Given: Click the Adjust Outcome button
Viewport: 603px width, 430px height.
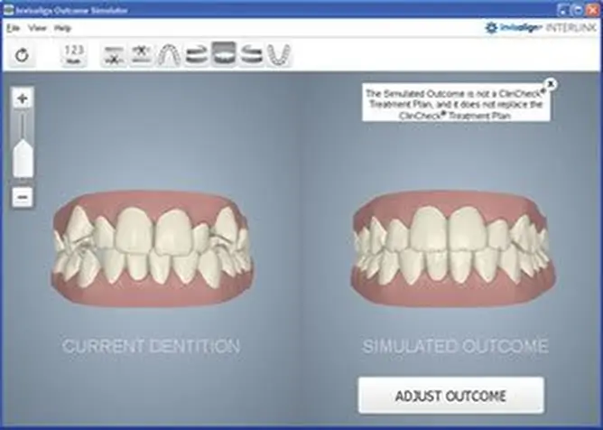Looking at the screenshot, I should 451,396.
